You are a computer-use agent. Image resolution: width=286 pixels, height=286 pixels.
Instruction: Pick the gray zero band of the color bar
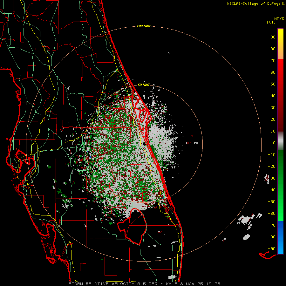(x=281, y=141)
